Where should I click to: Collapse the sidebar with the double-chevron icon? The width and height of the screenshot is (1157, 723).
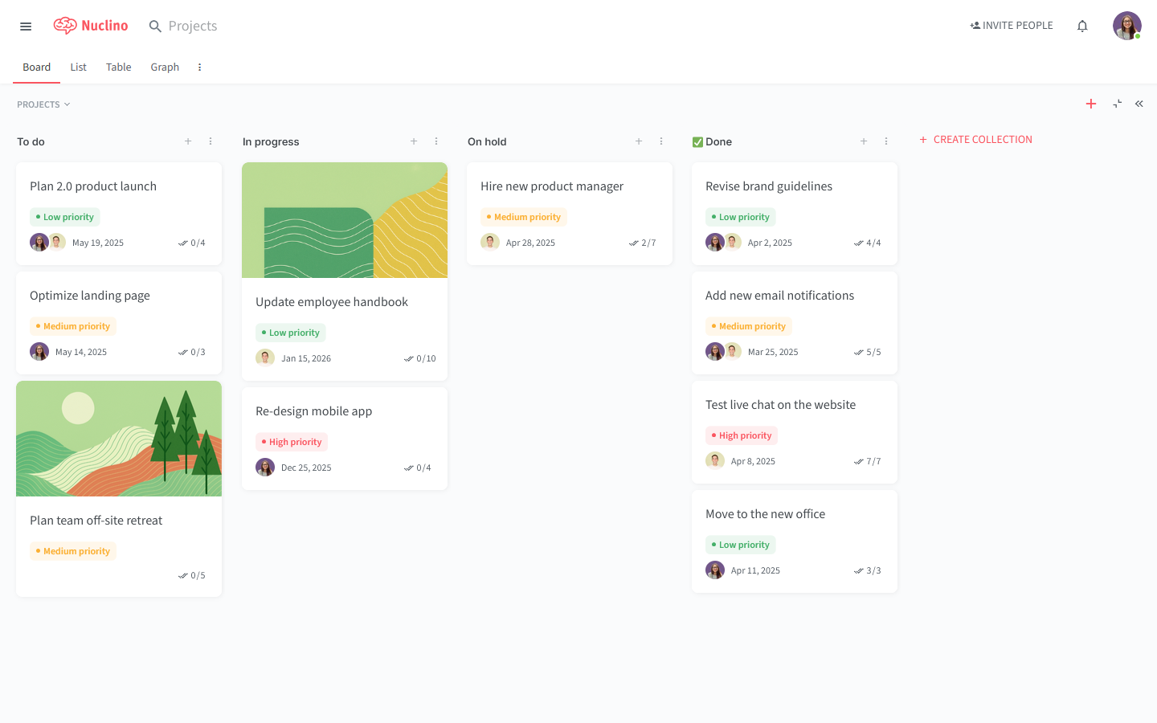pos(1139,104)
